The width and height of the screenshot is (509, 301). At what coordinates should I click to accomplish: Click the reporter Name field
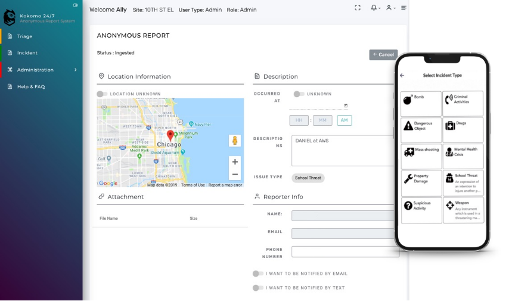343,216
